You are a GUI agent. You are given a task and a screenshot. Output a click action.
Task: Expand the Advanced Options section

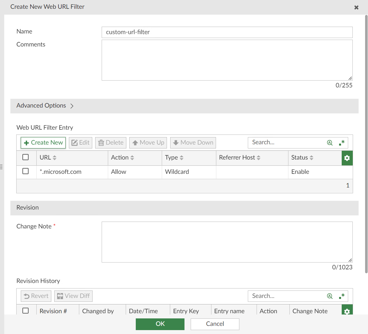click(184, 106)
